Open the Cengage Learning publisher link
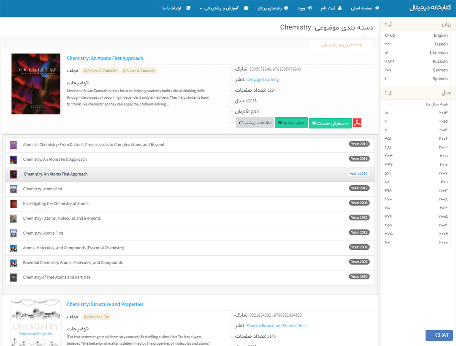This screenshot has width=456, height=346. (262, 80)
